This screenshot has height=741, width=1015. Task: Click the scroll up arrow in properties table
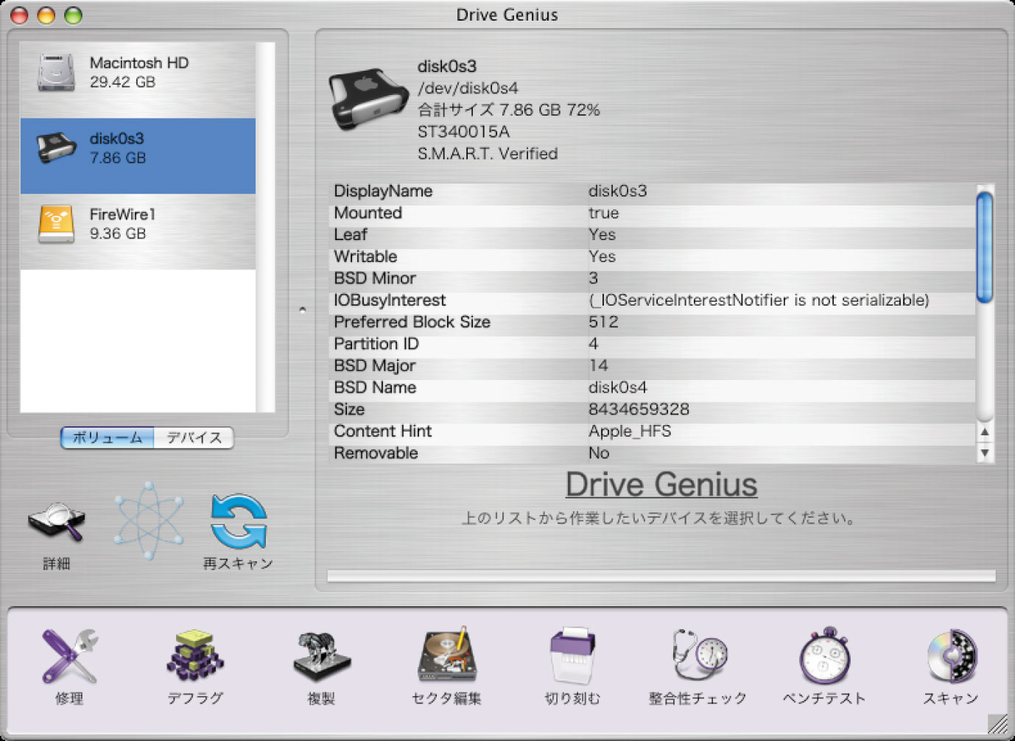click(985, 432)
